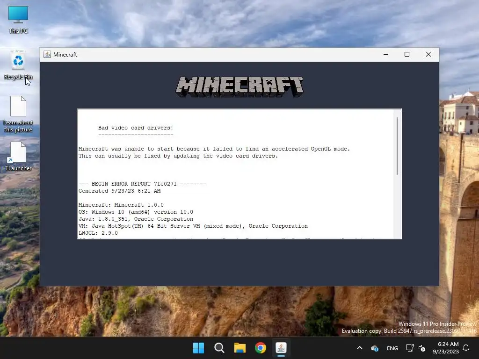Open the OneDrive cloud tray icon

[375, 348]
